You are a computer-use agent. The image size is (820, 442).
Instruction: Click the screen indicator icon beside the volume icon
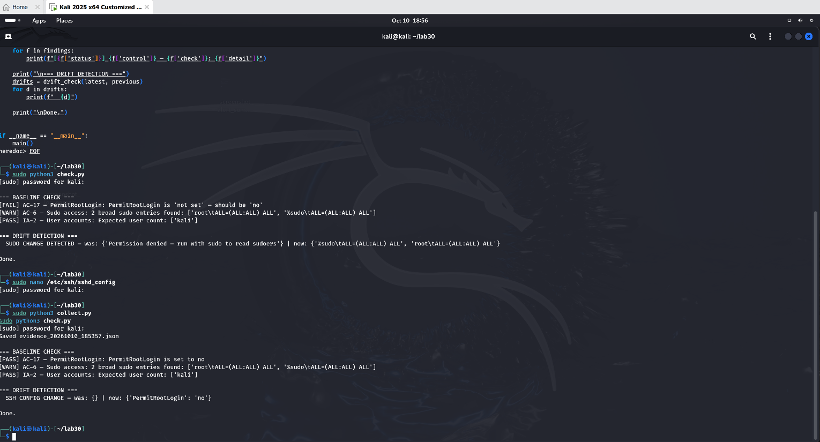coord(789,20)
